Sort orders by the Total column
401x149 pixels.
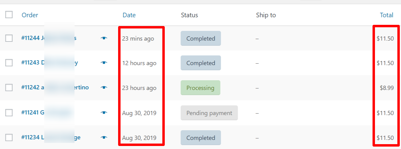[x=386, y=15]
